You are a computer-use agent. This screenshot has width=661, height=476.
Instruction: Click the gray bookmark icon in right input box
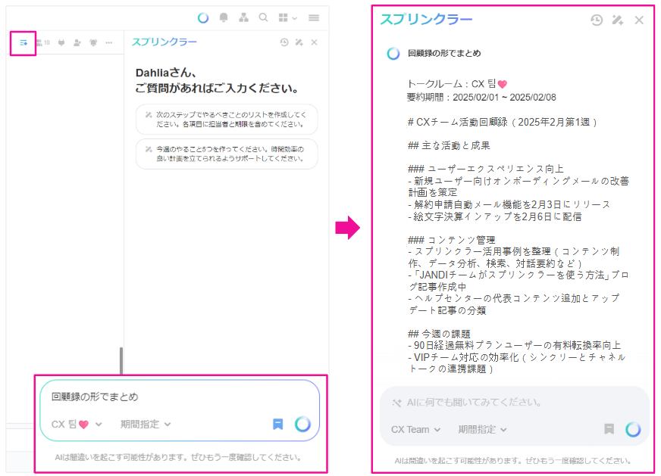tap(609, 429)
